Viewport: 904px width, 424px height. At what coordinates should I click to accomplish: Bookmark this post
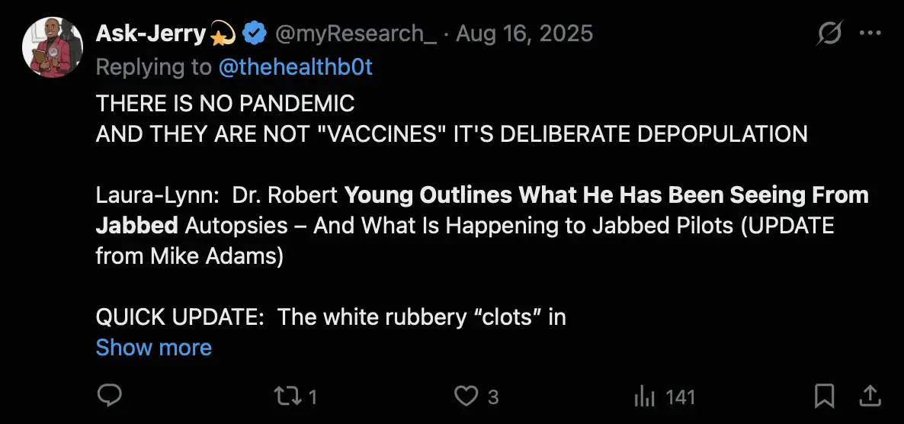[x=824, y=396]
